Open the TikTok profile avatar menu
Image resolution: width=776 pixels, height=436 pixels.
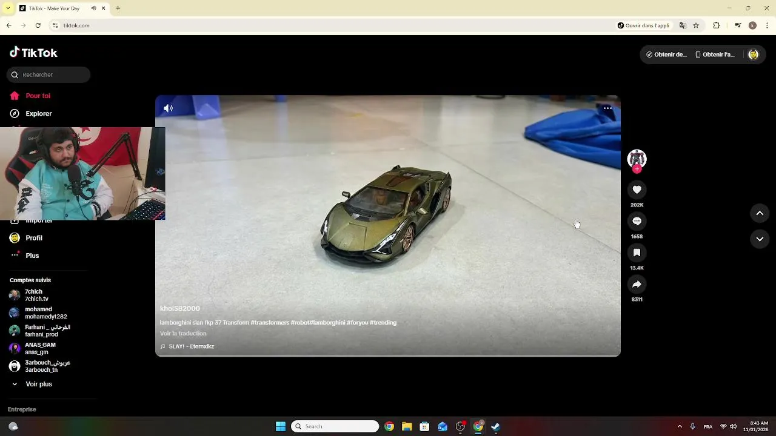754,54
